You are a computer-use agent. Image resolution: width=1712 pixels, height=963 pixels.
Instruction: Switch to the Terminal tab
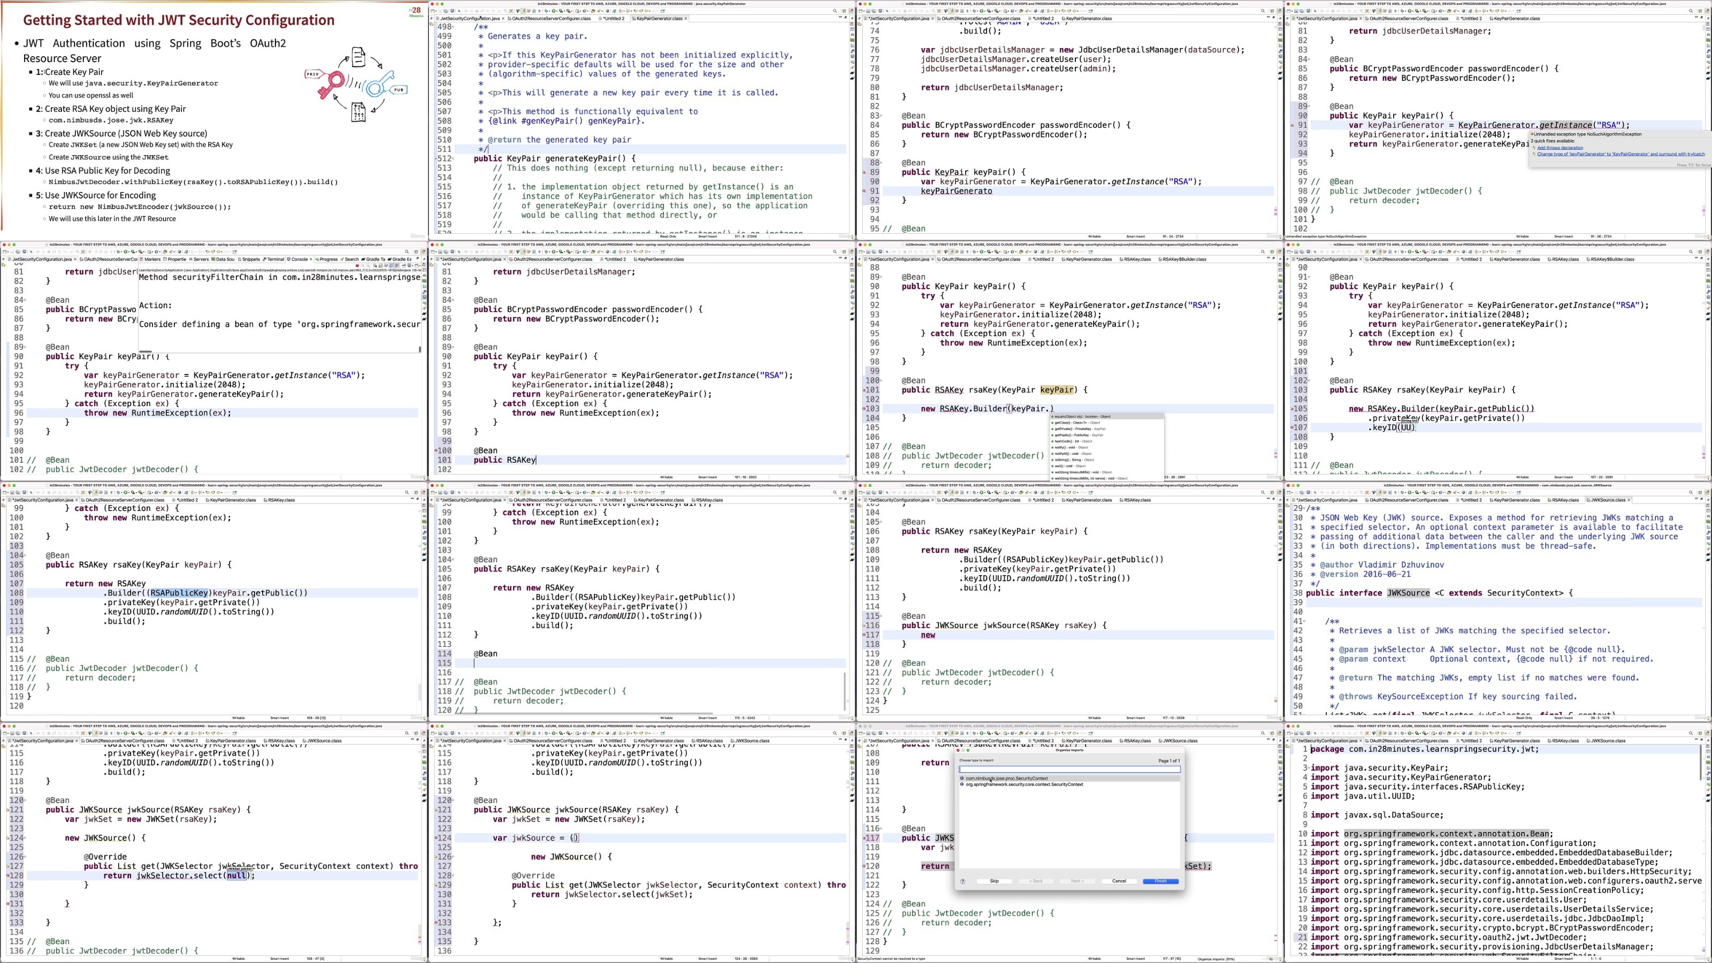(x=274, y=259)
